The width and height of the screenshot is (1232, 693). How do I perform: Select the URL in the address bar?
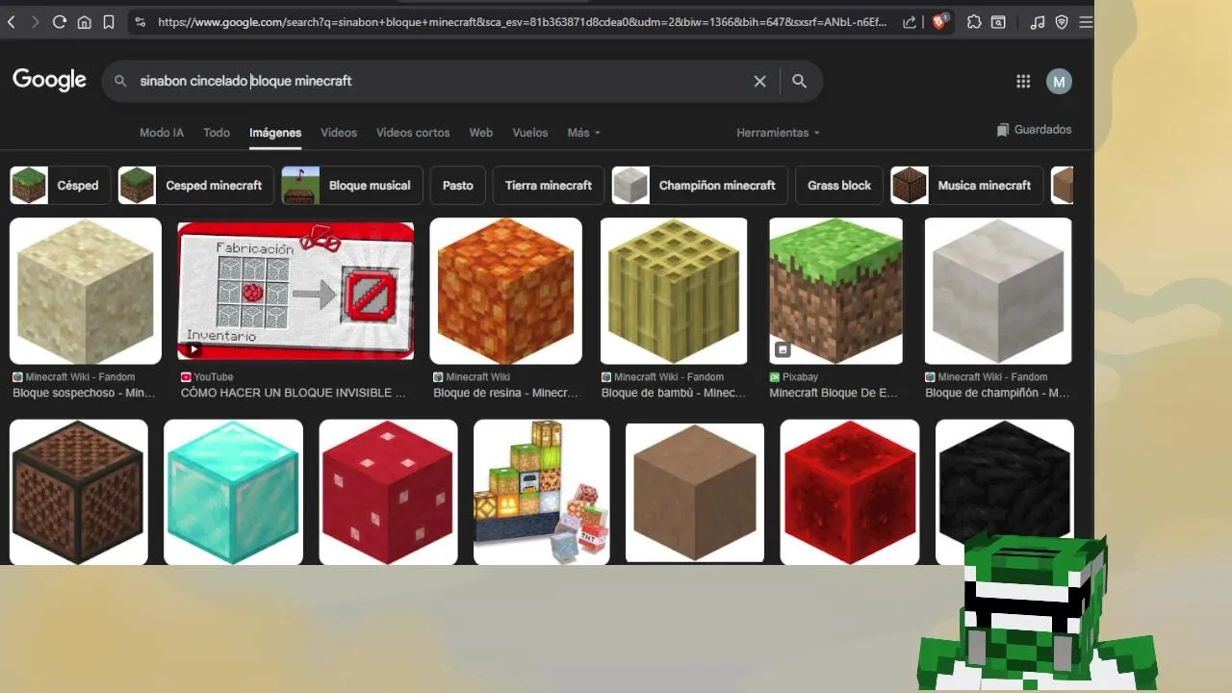[522, 22]
